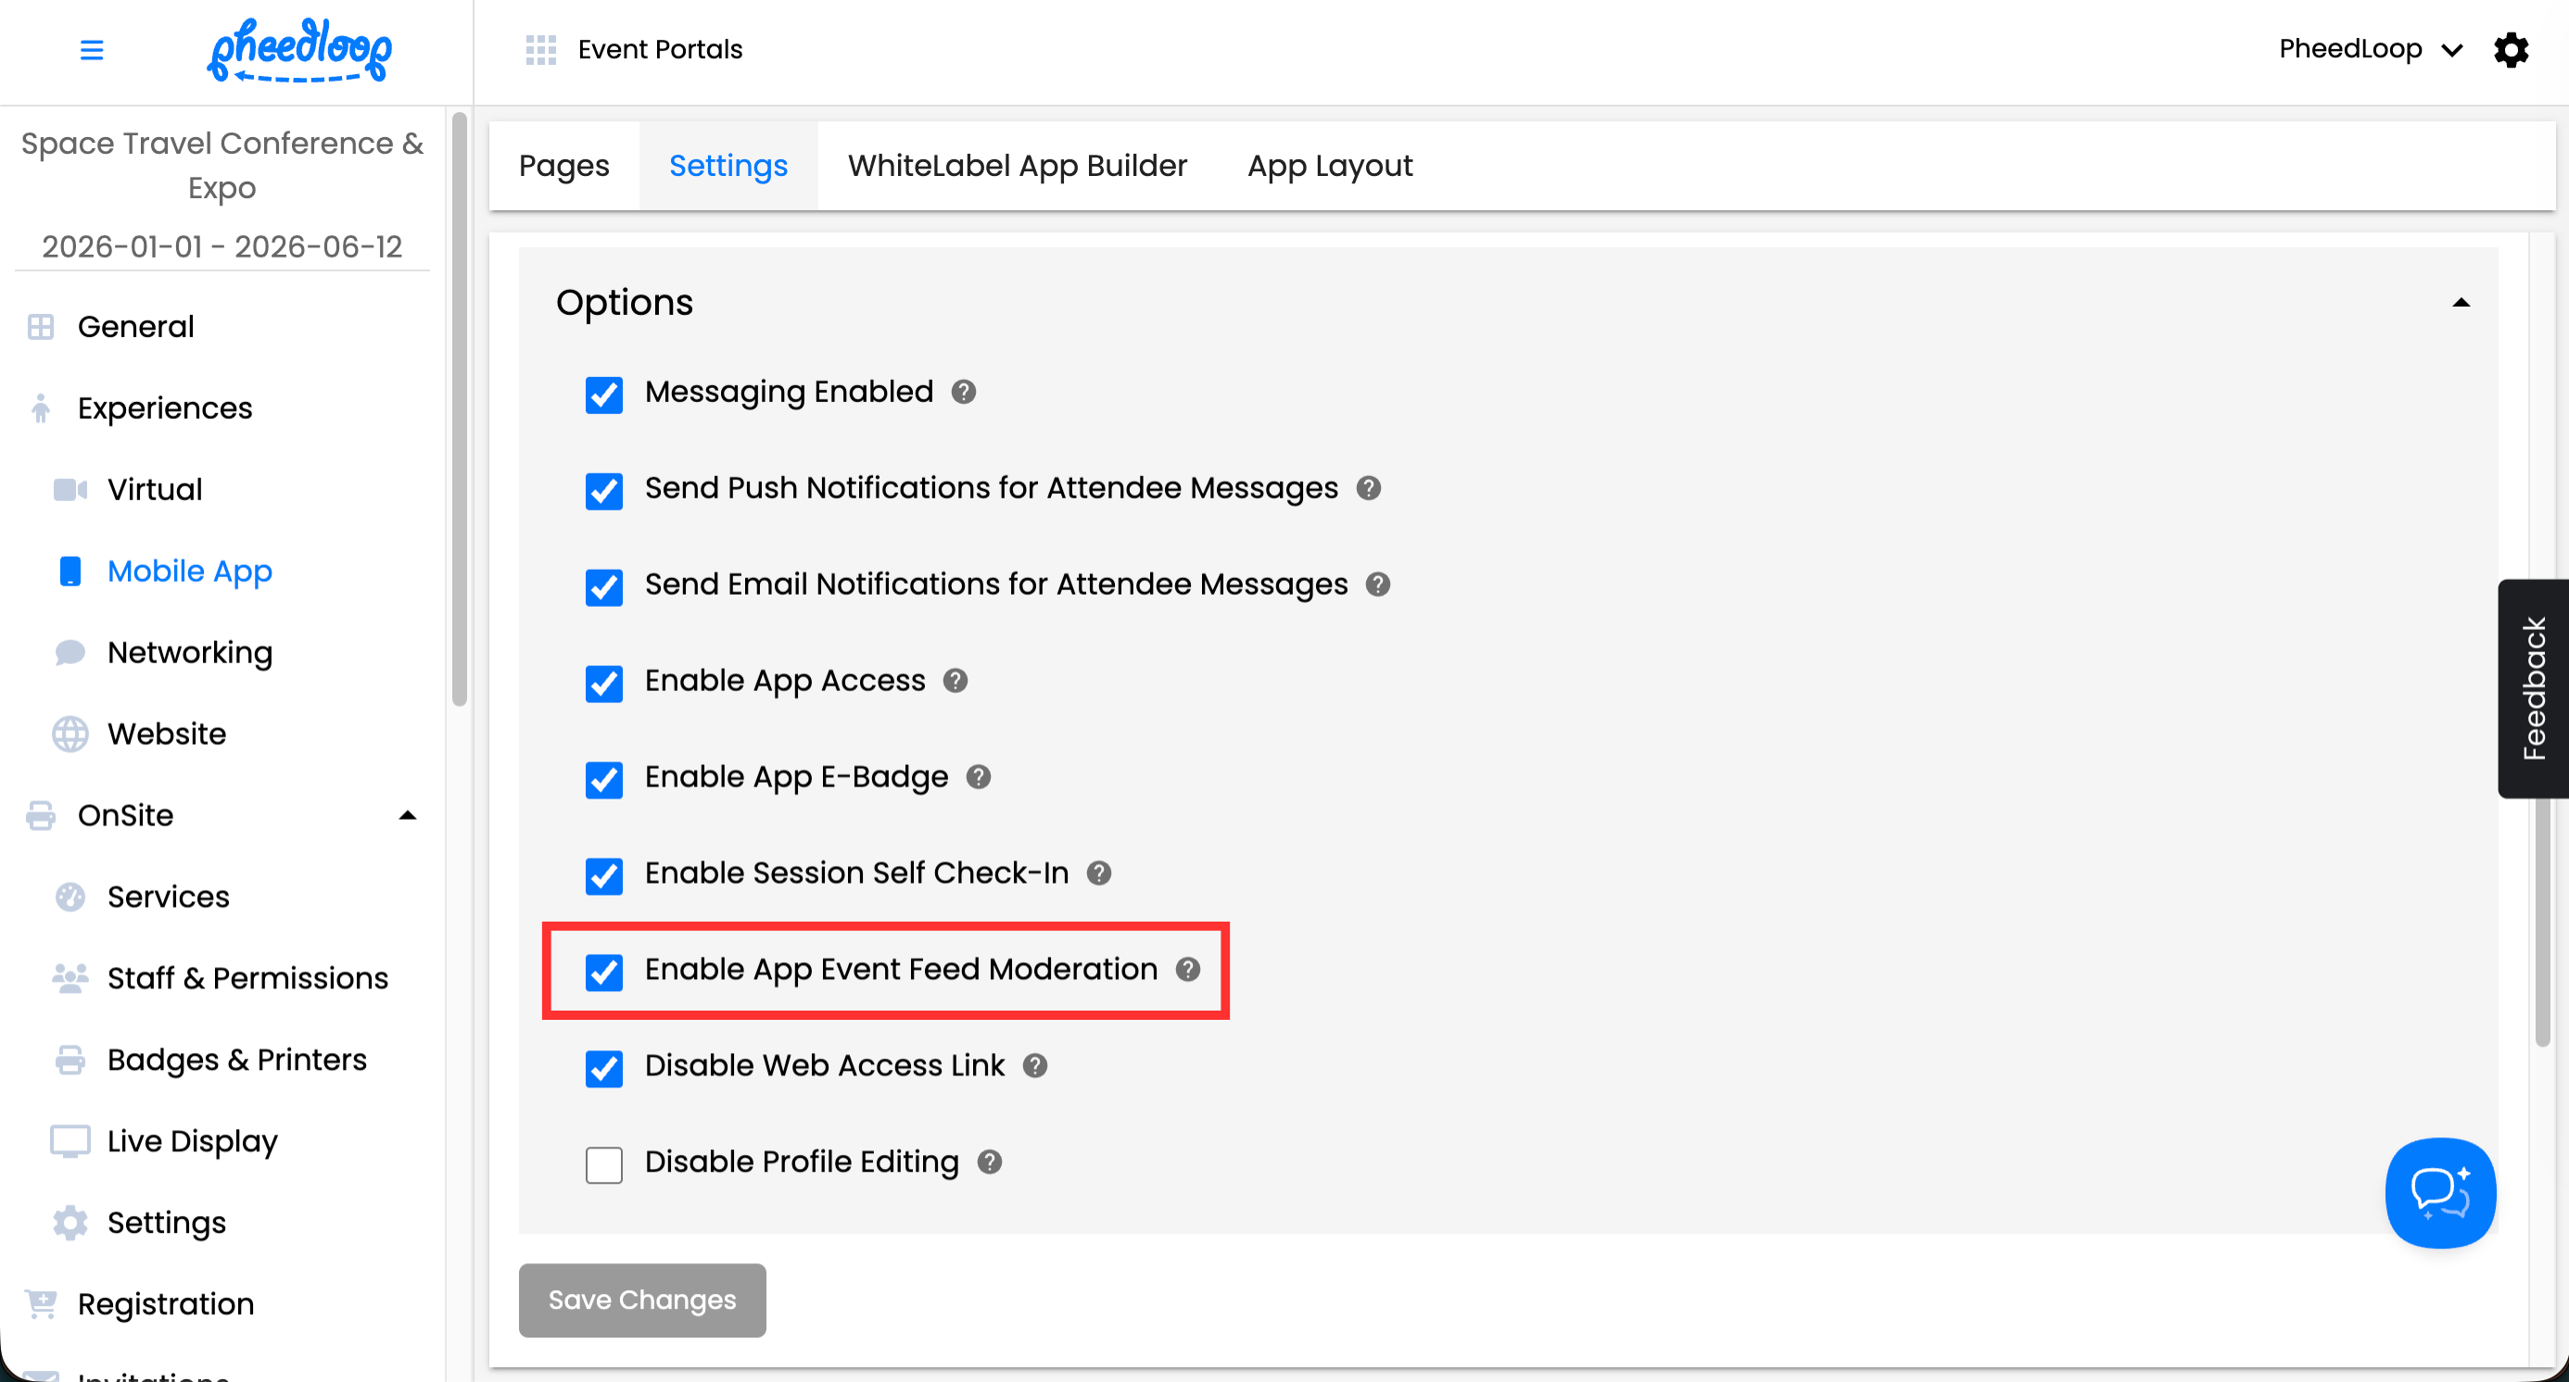The image size is (2569, 1382).
Task: Click the PheedLoop logo
Action: pyautogui.click(x=299, y=50)
